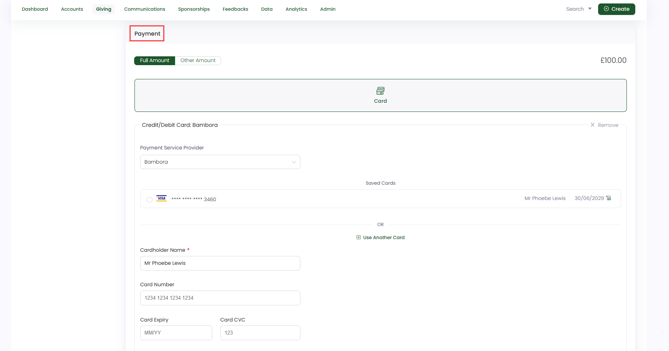Click the Remove link
The image size is (669, 351).
pyautogui.click(x=608, y=125)
